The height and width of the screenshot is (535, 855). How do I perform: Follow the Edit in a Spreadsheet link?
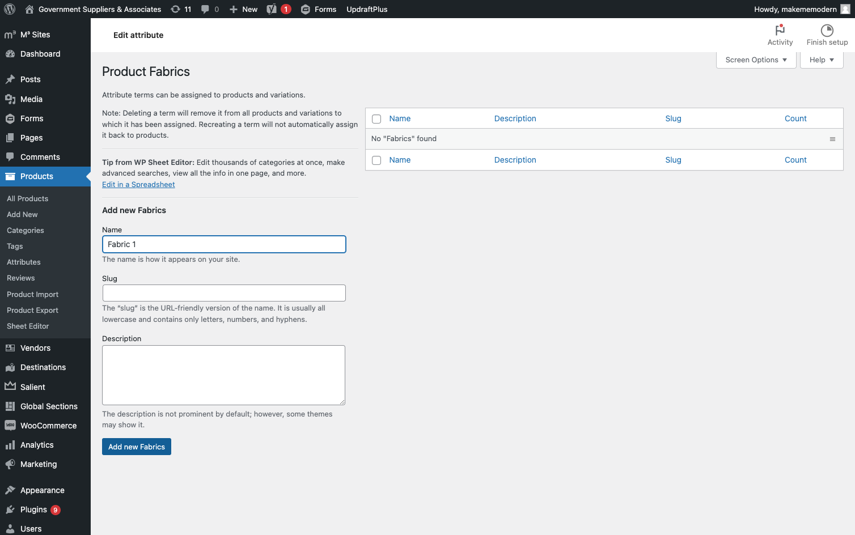(x=138, y=185)
